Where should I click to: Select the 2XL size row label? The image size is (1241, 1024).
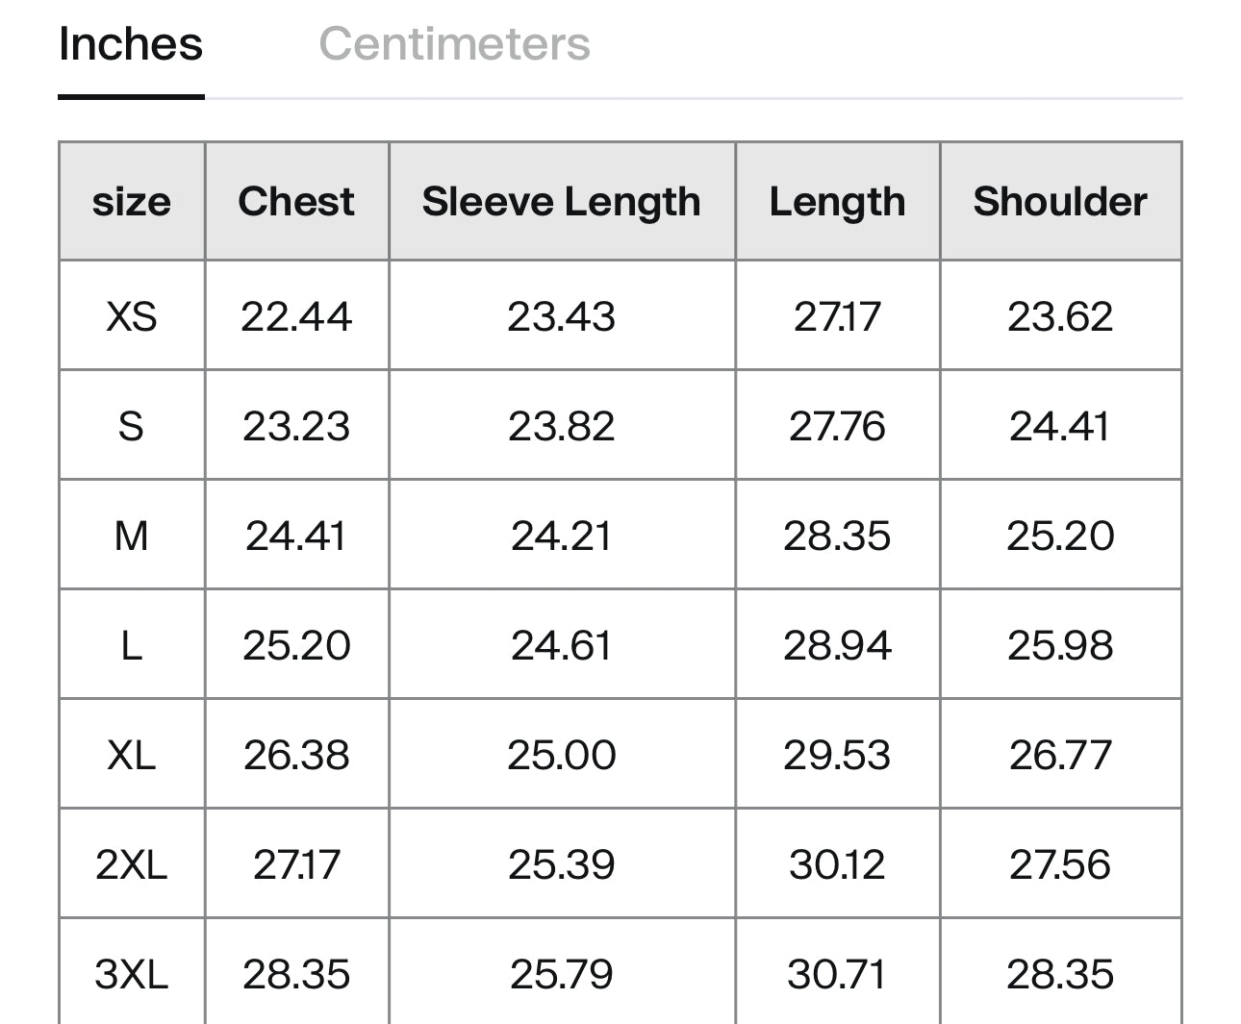point(132,864)
